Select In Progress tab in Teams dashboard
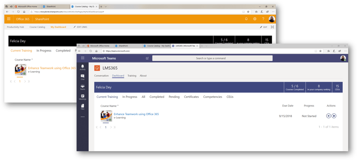Image resolution: width=357 pixels, height=160 pixels. [130, 97]
